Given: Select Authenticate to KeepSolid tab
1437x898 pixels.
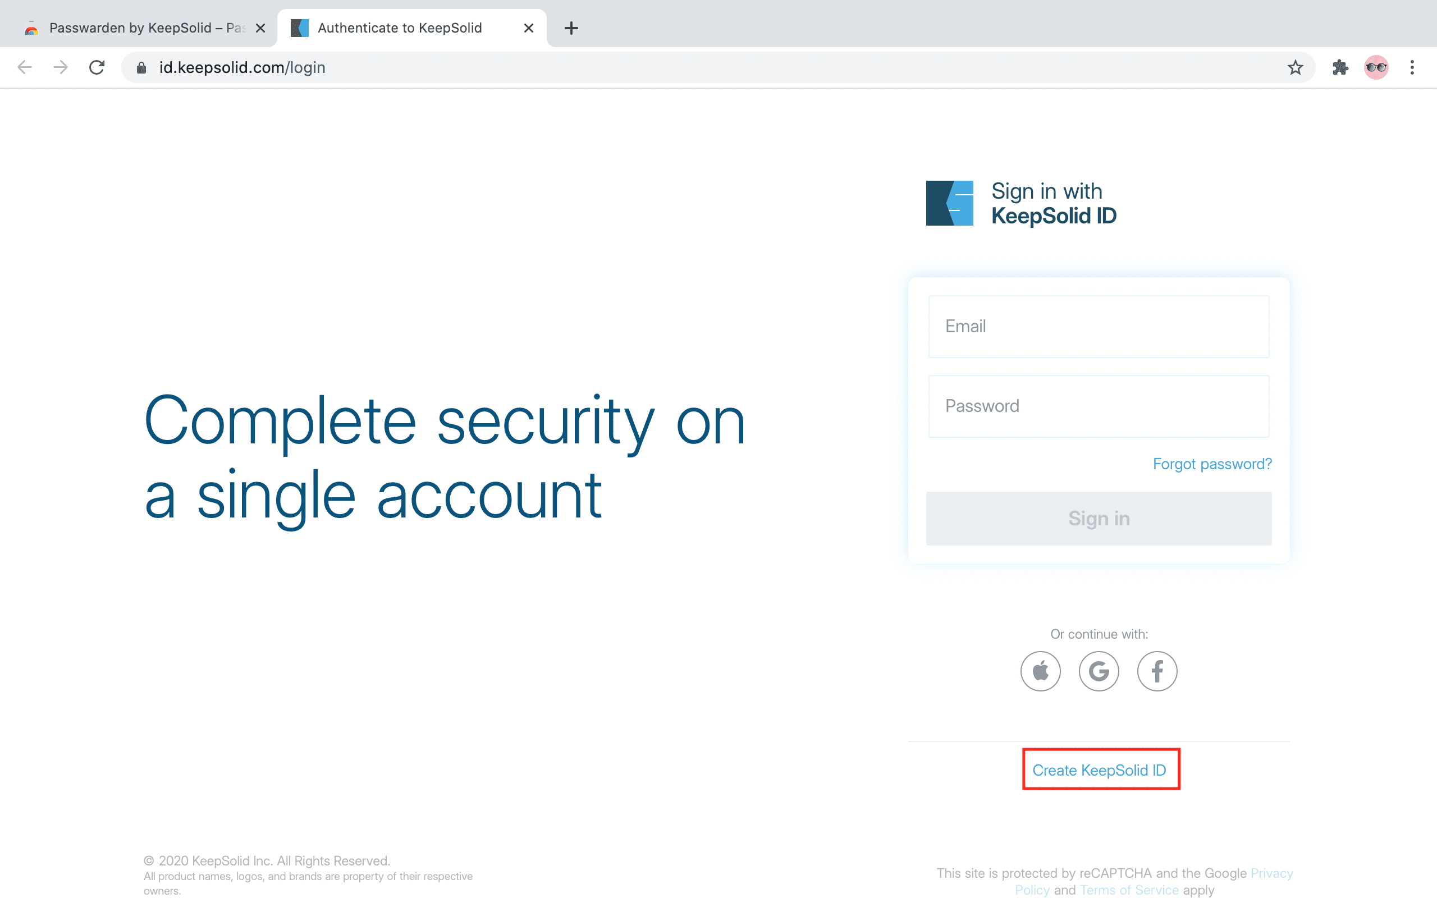Looking at the screenshot, I should [x=399, y=28].
